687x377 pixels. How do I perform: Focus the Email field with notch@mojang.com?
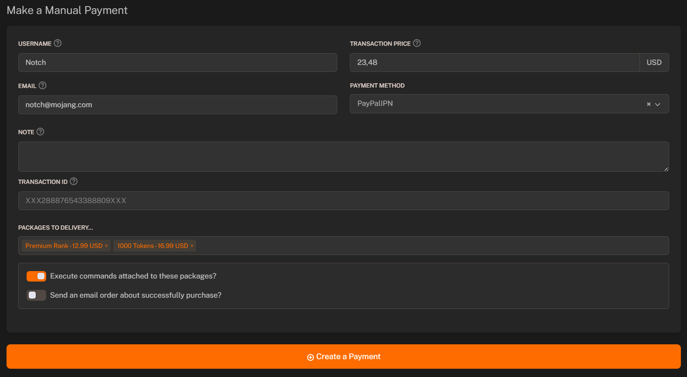coord(178,105)
